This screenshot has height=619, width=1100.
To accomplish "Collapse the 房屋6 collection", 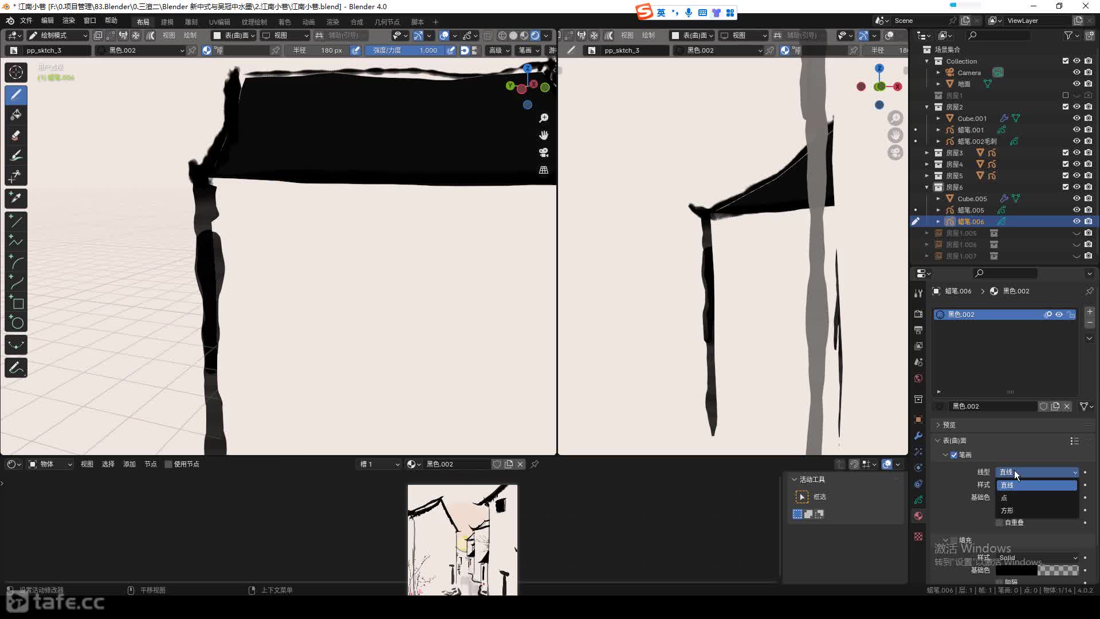I will tap(927, 187).
